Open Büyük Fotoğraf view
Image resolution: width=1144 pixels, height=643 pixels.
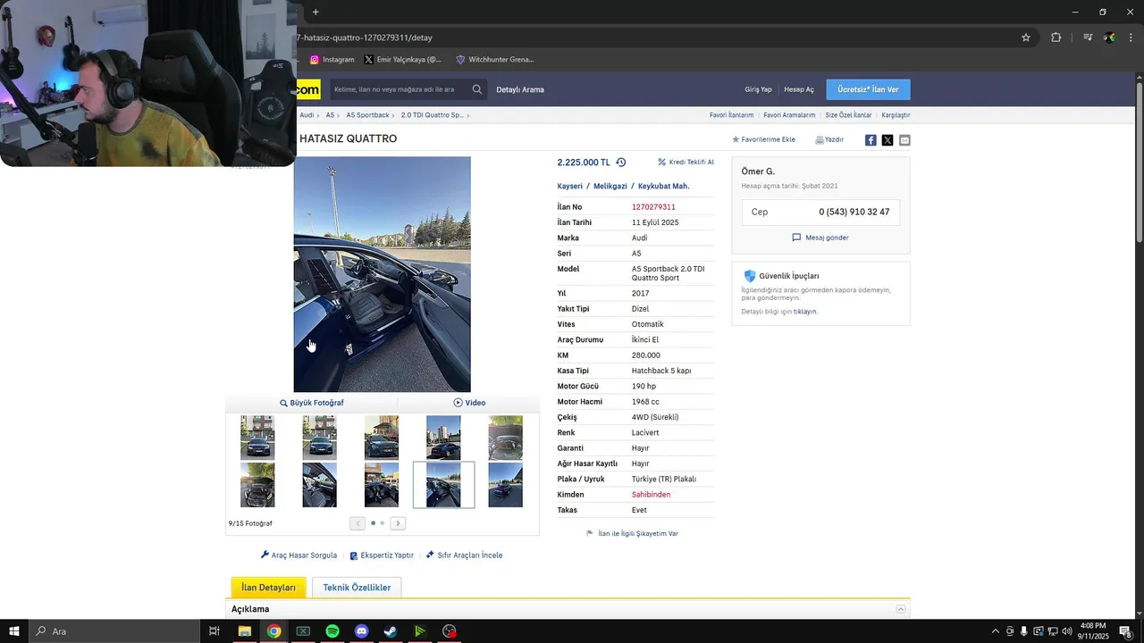coord(312,403)
